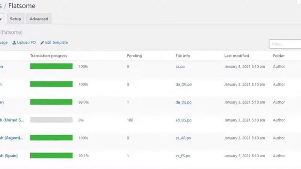Click the Edit template pencil icon

(42, 43)
